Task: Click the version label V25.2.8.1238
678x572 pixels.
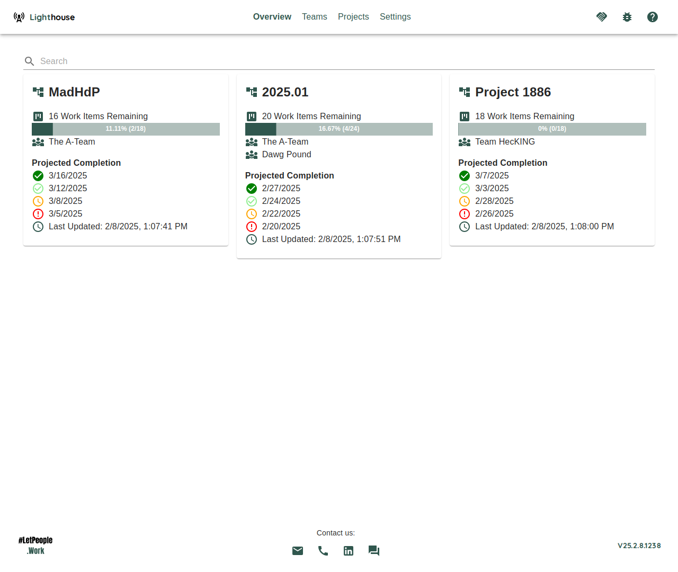Action: point(639,546)
